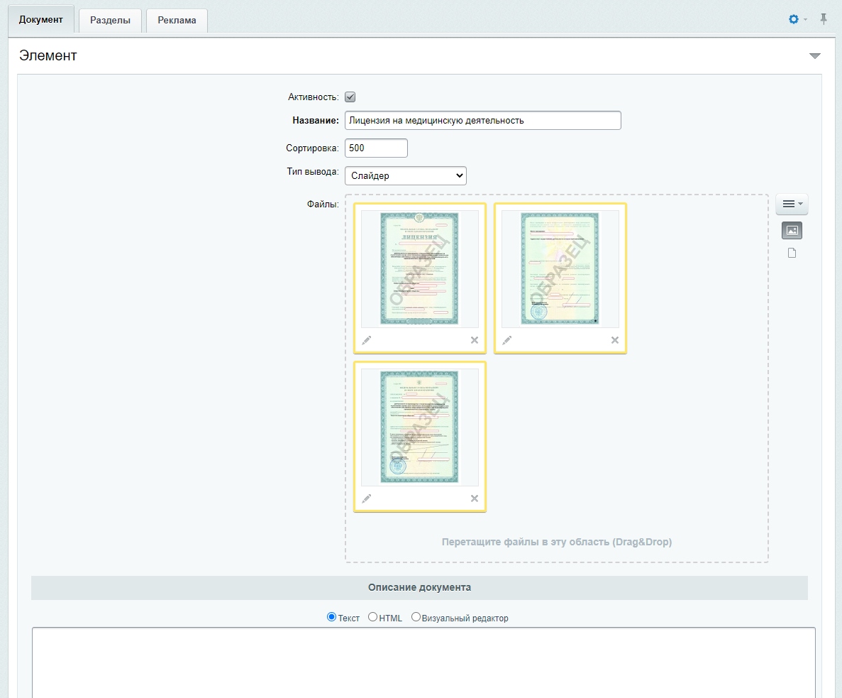
Task: Pin the tab panel with pushpin icon
Action: point(824,19)
